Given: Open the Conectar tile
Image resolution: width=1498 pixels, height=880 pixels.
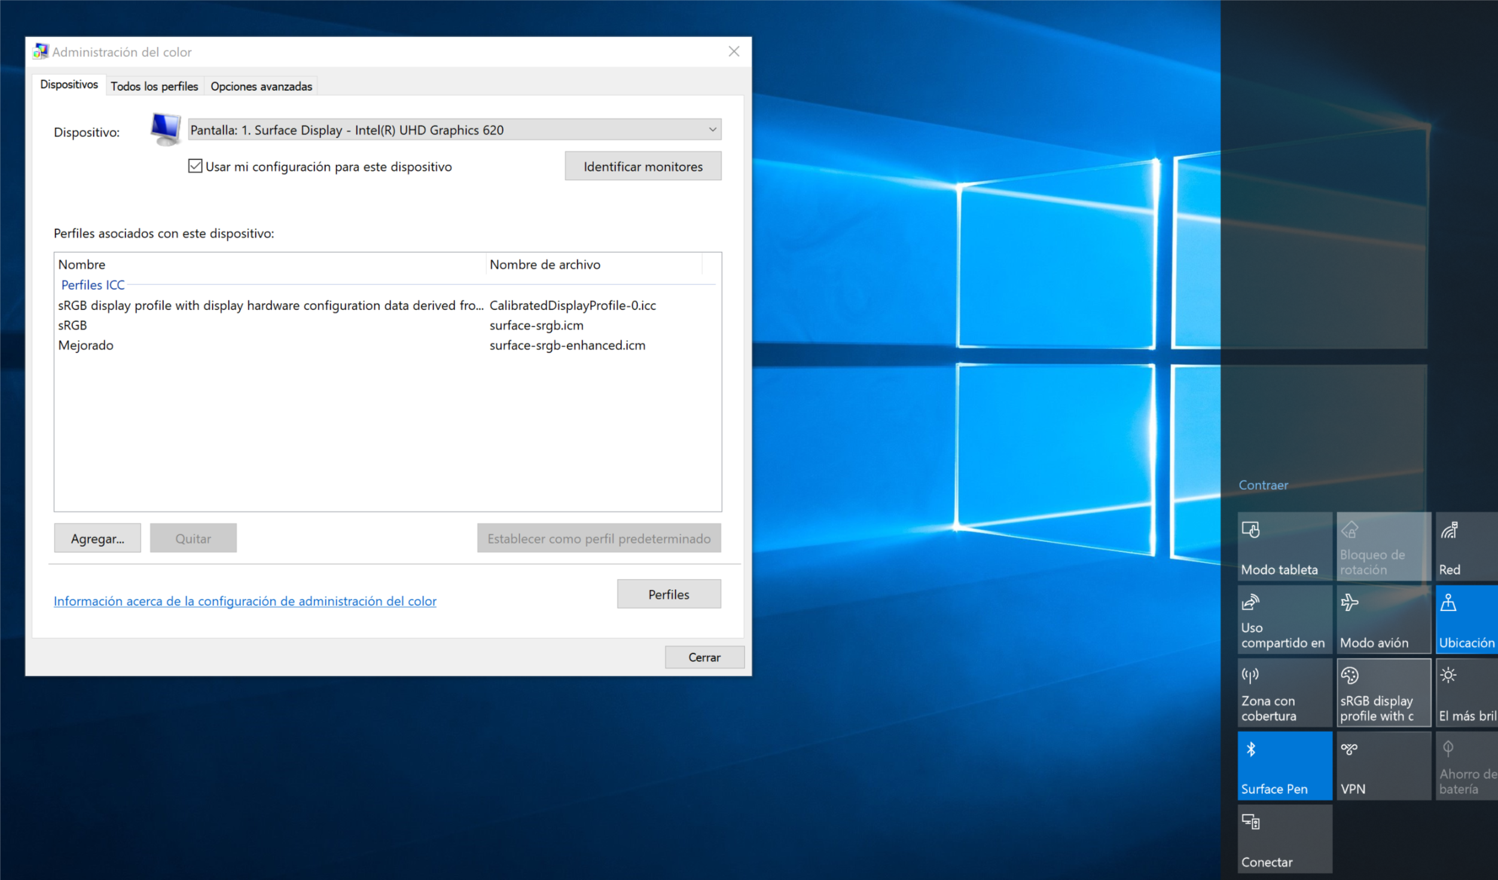Looking at the screenshot, I should [1285, 839].
